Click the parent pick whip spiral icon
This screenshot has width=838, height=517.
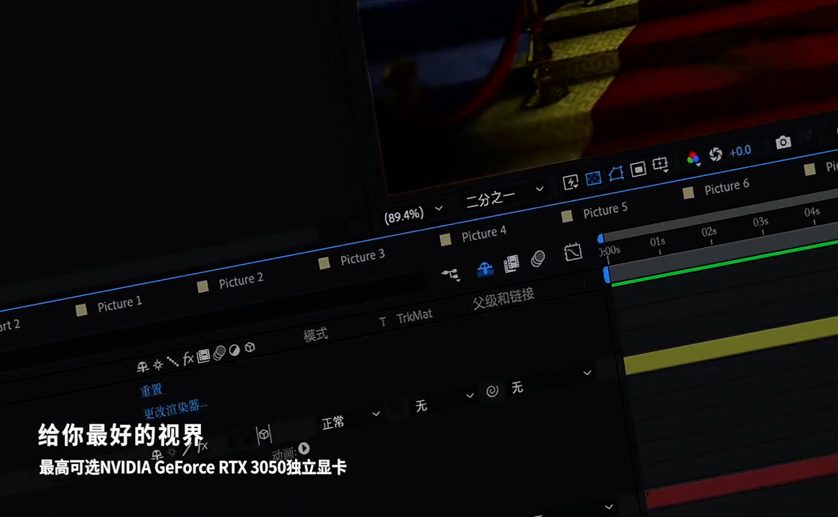click(492, 391)
